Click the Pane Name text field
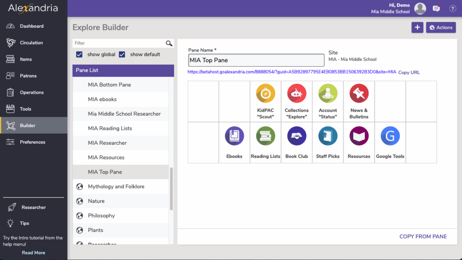This screenshot has width=462, height=260. click(256, 60)
